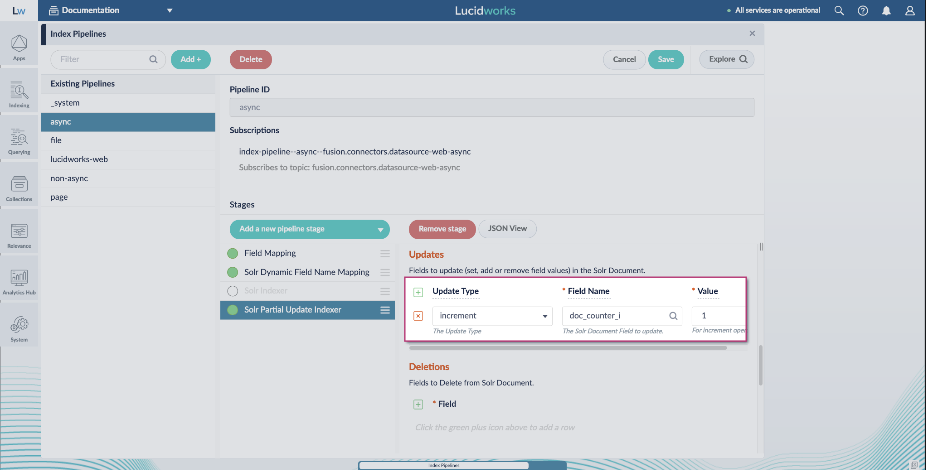Select the _system pipeline

tap(128, 103)
